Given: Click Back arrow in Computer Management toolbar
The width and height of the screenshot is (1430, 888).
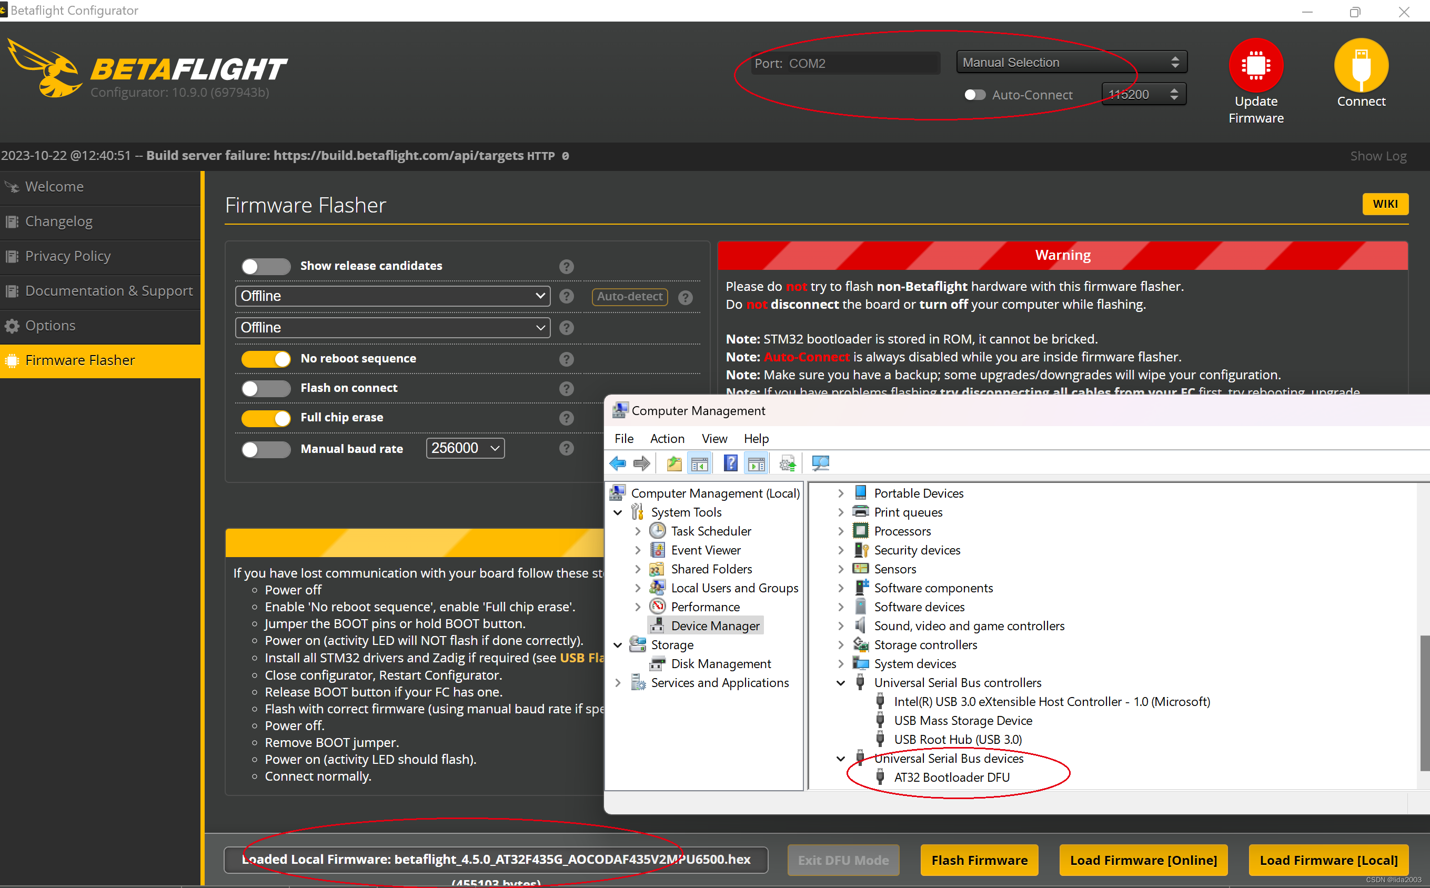Looking at the screenshot, I should click(x=618, y=464).
